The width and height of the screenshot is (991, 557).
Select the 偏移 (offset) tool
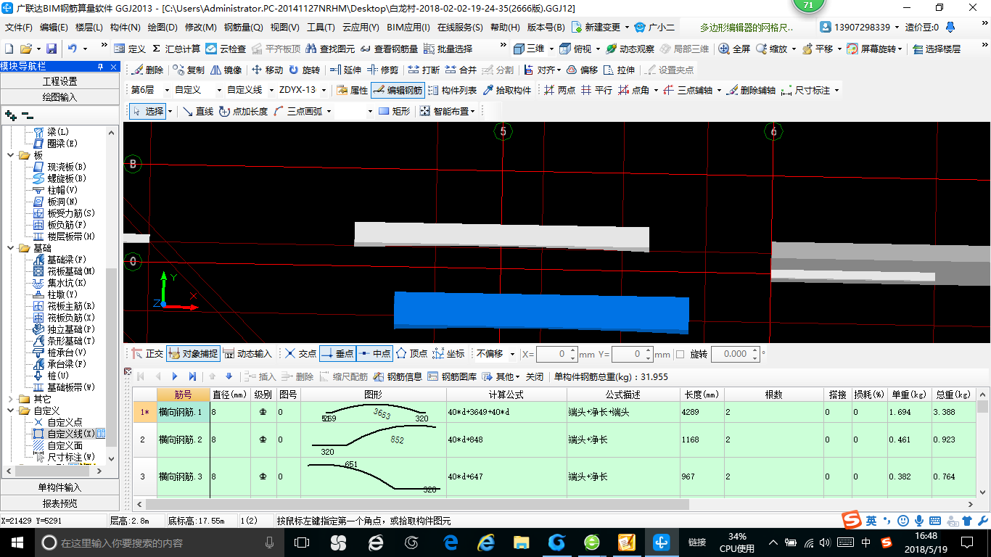click(582, 70)
